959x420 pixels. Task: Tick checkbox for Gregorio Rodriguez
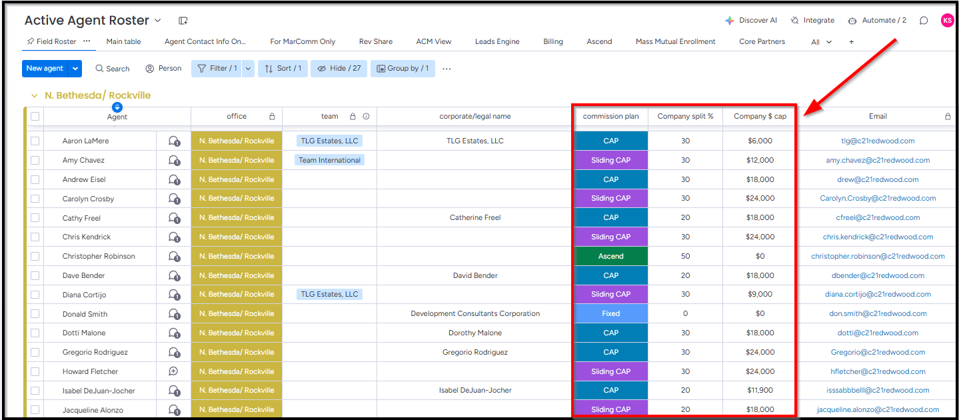(35, 352)
